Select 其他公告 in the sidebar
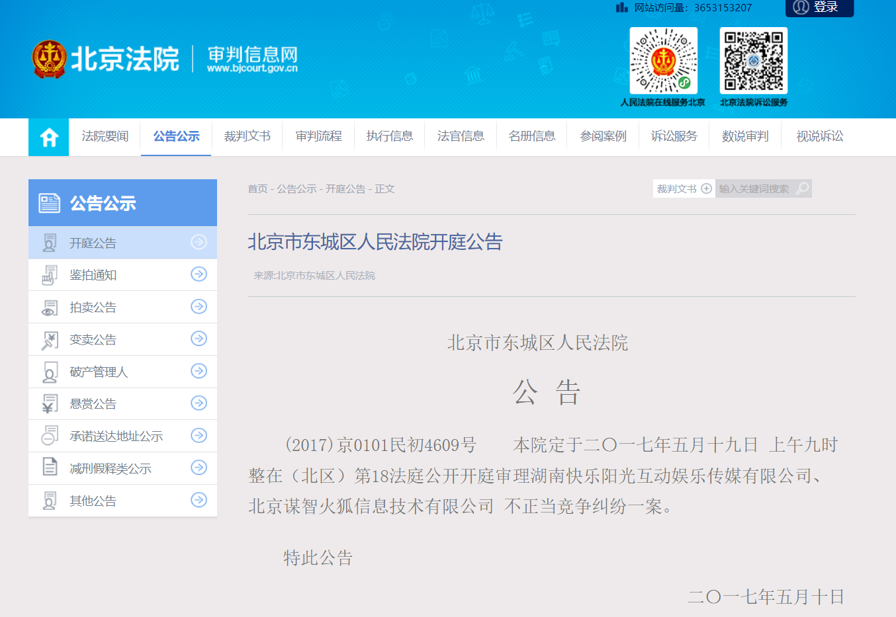896x617 pixels. click(122, 501)
